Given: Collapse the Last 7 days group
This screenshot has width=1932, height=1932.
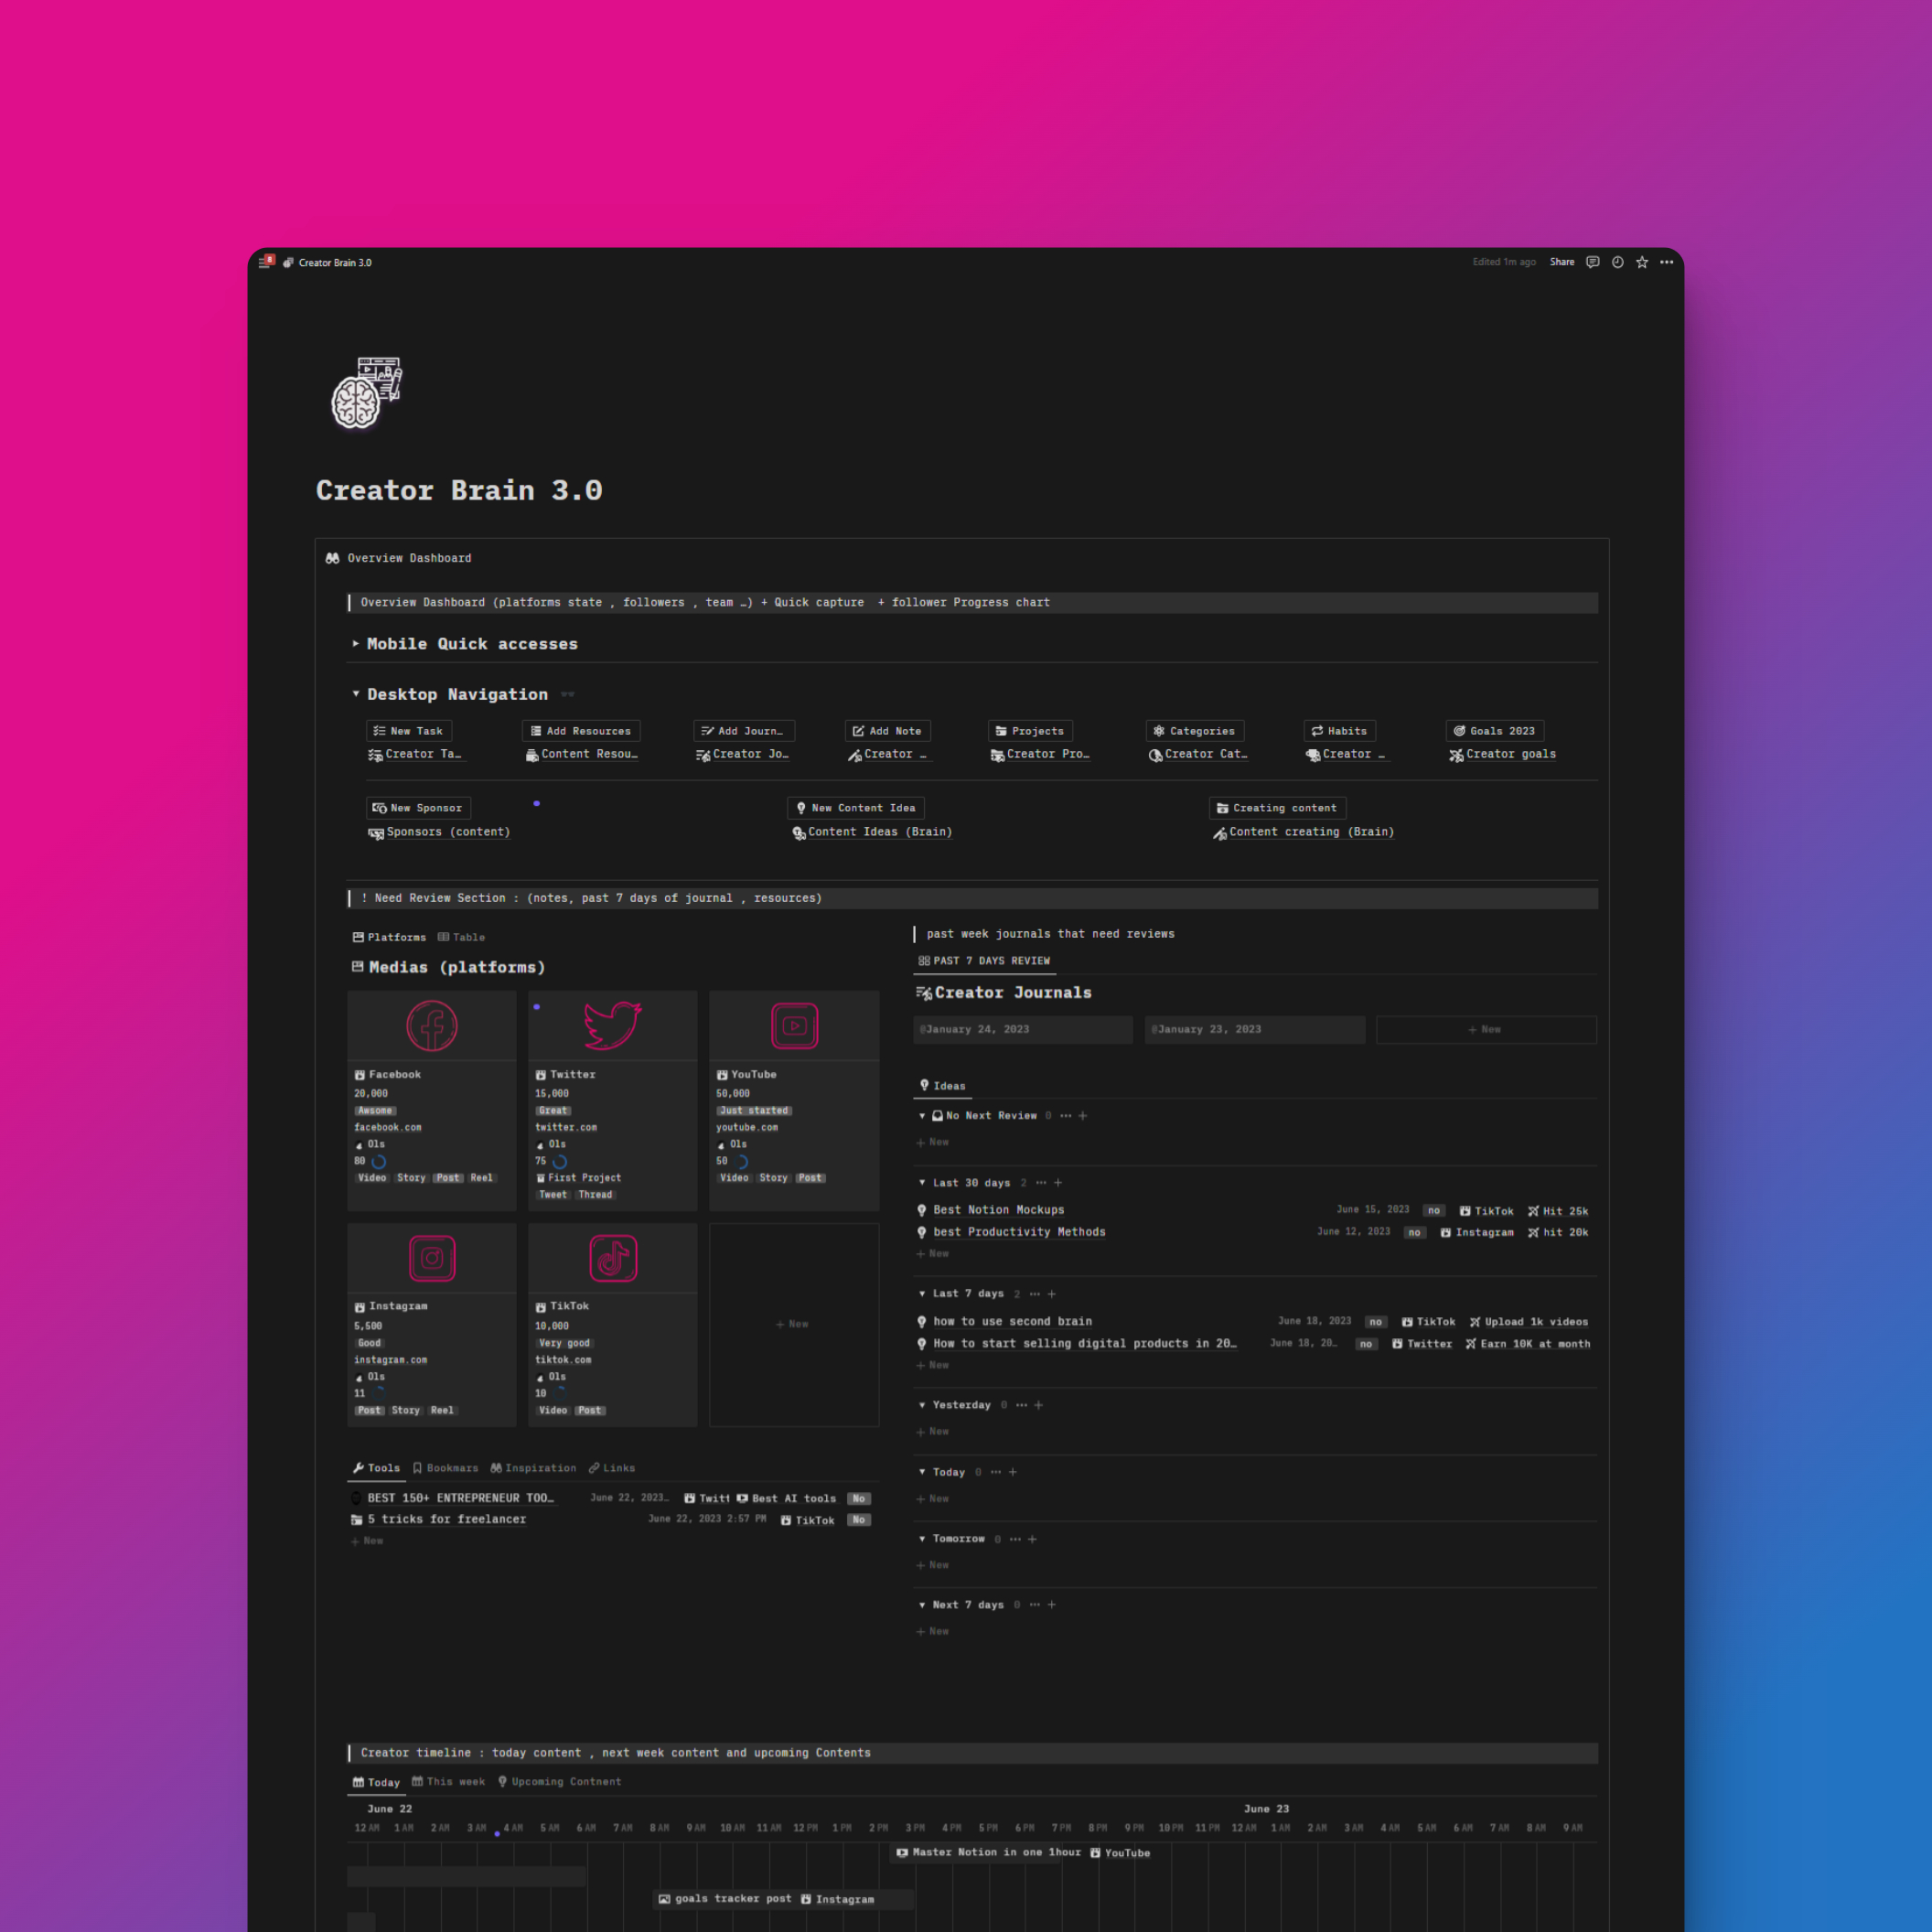Looking at the screenshot, I should coord(922,1294).
